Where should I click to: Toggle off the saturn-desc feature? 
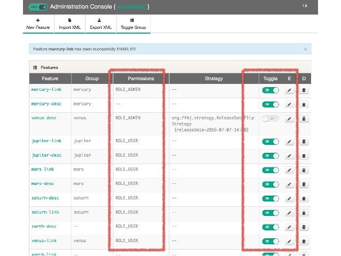(270, 199)
